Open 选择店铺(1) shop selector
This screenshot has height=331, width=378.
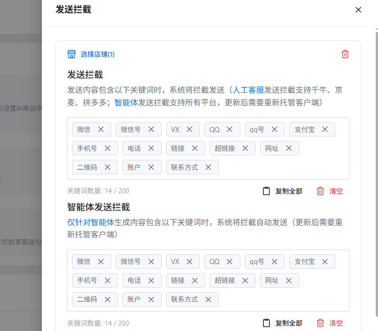pos(96,54)
